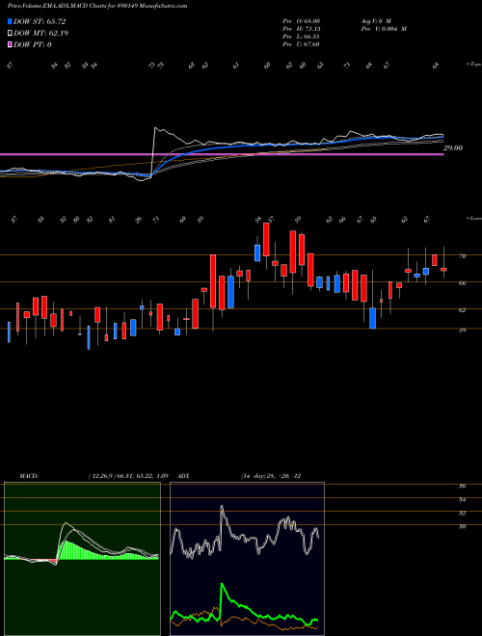Click the 'Avg V: 0 M' value
Screen dimensions: 482x636
(375, 20)
